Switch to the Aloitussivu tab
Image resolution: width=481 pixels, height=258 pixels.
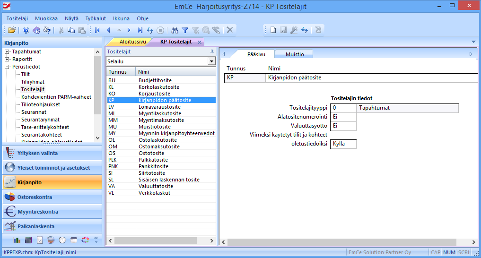(x=132, y=42)
